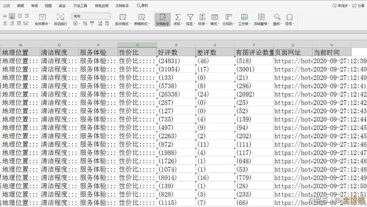Open the 合并居中 merge dropdown arrow
Viewport: 367px width, 207px height.
pos(50,24)
